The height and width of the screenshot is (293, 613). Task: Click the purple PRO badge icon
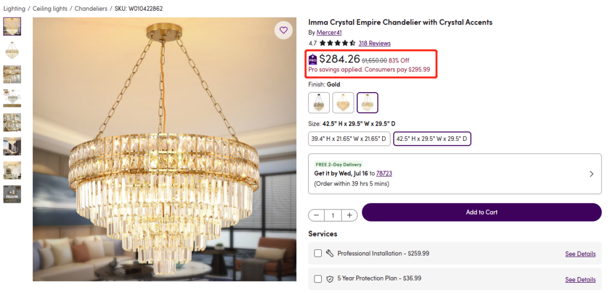pos(313,59)
